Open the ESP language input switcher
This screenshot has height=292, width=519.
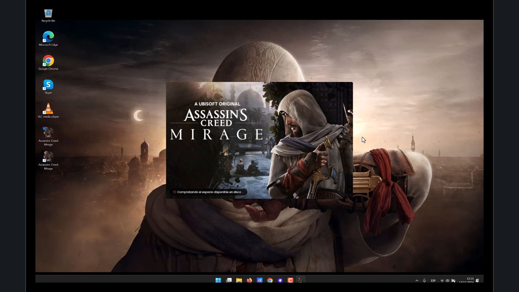433,281
